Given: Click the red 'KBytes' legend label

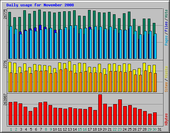Looking at the screenshot, I should pos(166,119).
